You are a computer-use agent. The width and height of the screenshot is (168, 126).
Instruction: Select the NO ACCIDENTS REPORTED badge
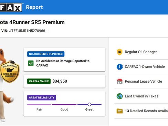tap(46, 54)
